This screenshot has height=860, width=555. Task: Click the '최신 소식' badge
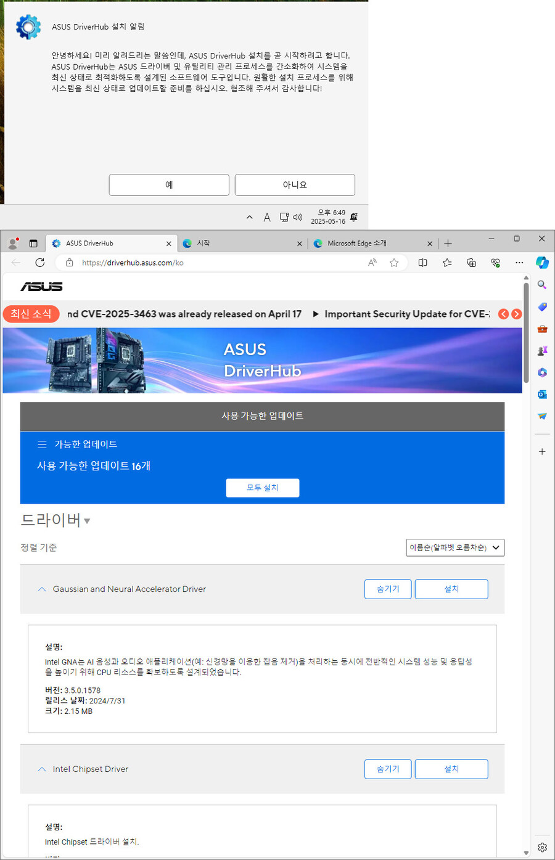click(31, 314)
